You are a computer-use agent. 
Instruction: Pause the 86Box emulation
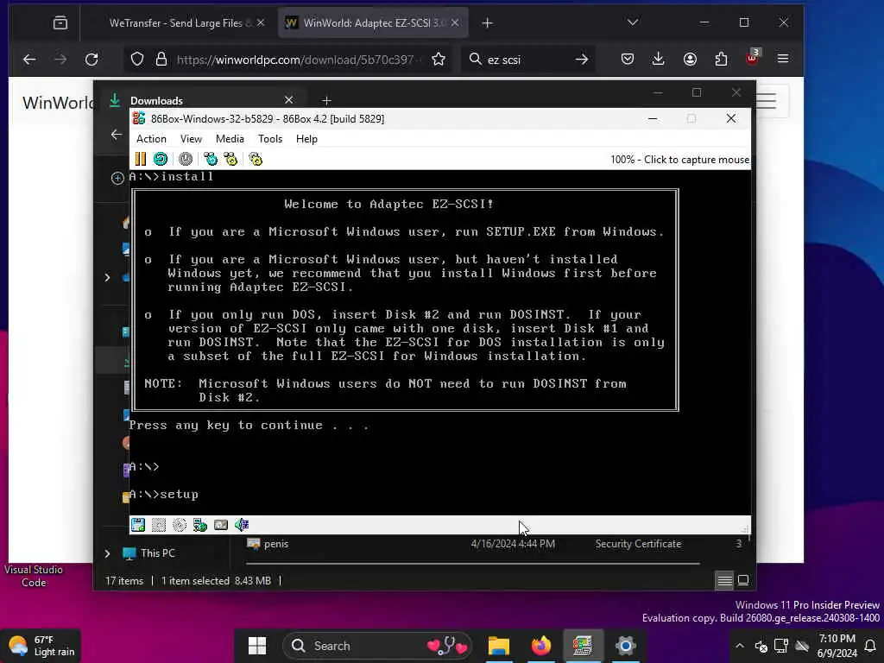141,159
